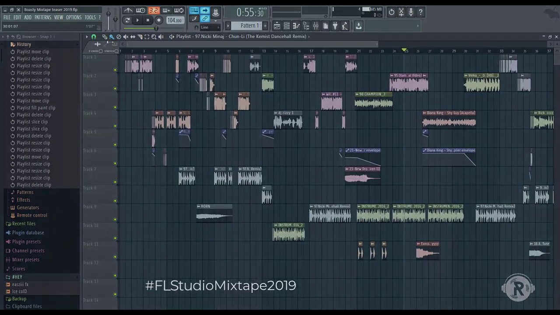Image resolution: width=560 pixels, height=315 pixels.
Task: Toggle typing keyboard to piano
Action: click(x=194, y=10)
